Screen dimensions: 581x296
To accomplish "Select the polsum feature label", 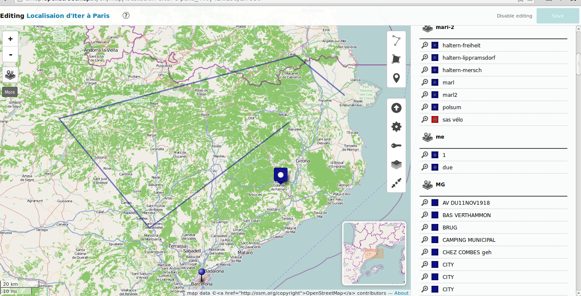I will point(452,107).
